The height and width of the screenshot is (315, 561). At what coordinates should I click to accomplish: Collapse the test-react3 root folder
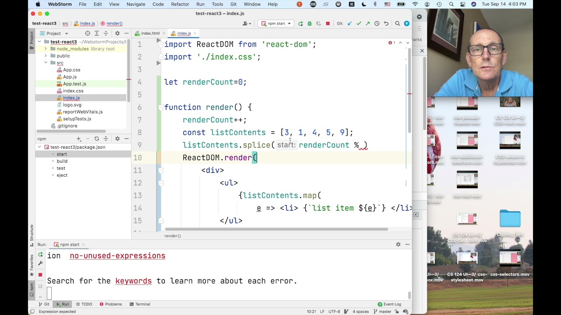[x=39, y=42]
